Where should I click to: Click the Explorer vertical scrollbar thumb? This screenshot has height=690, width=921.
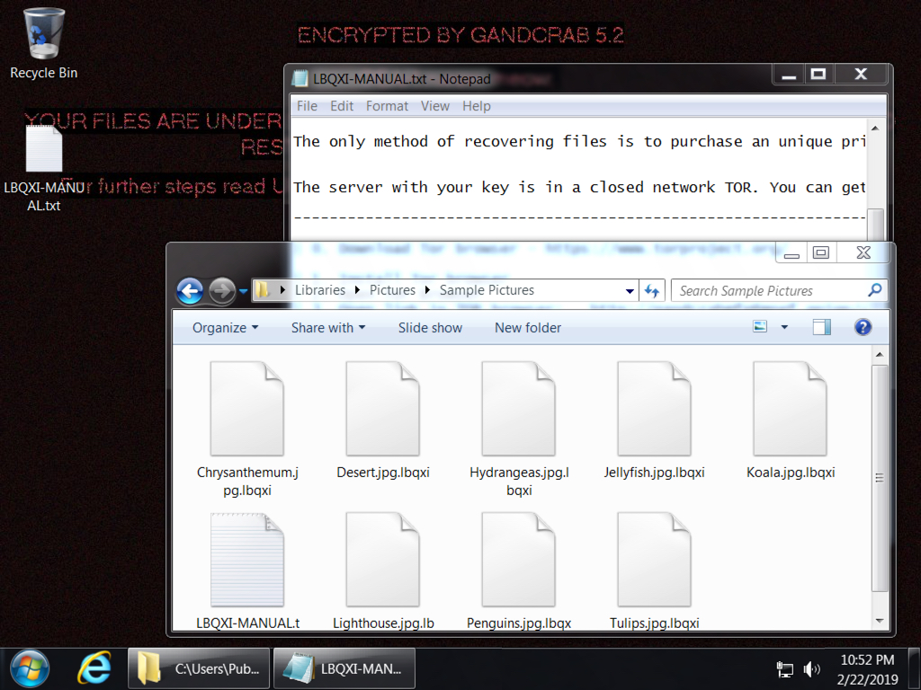point(880,478)
